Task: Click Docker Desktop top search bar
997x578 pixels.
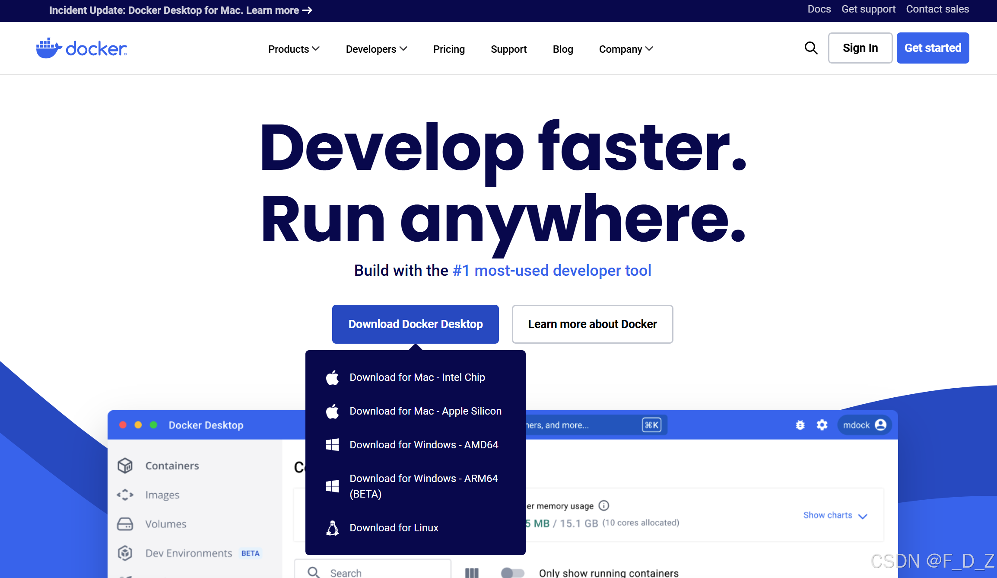Action: (x=597, y=425)
